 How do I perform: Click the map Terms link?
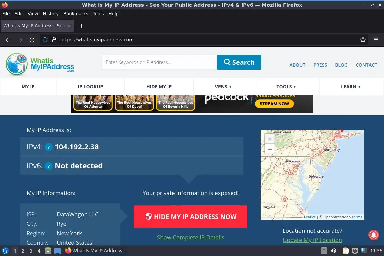357,217
